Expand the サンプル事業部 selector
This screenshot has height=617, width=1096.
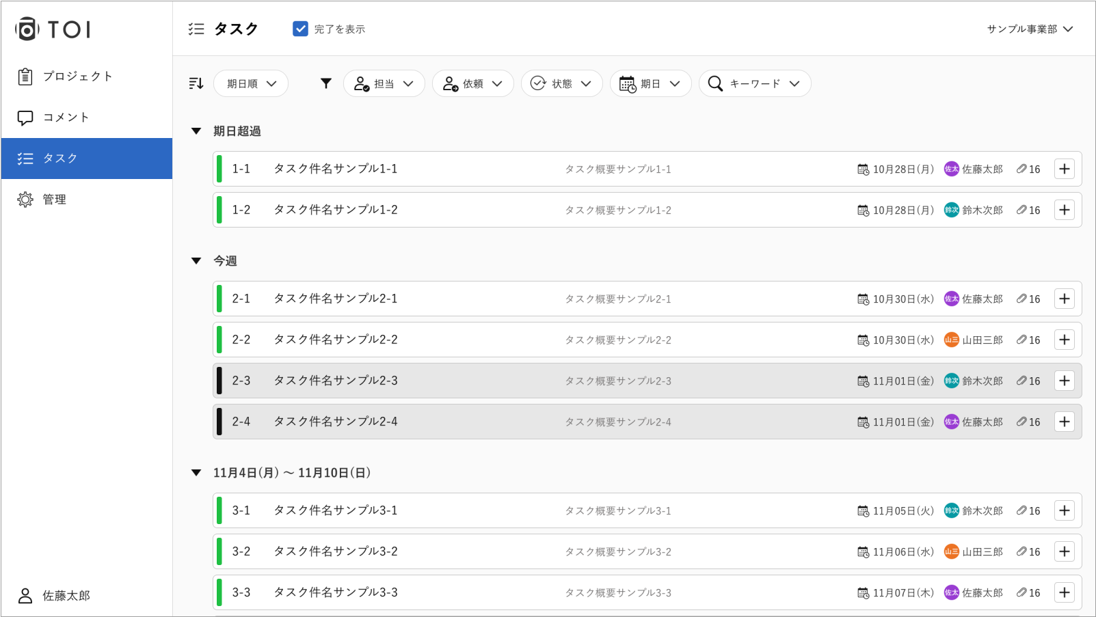(x=1030, y=29)
